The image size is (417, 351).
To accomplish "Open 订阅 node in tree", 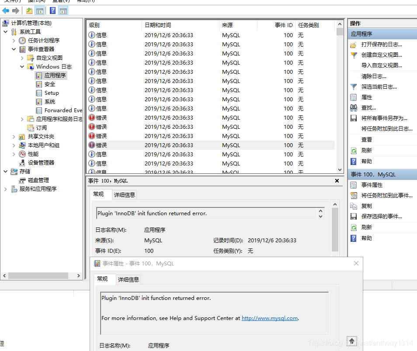I will pos(42,128).
